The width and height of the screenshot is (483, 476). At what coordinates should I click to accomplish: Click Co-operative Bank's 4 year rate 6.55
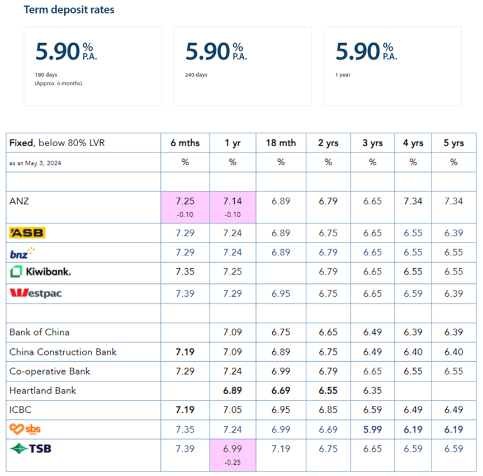pos(413,371)
